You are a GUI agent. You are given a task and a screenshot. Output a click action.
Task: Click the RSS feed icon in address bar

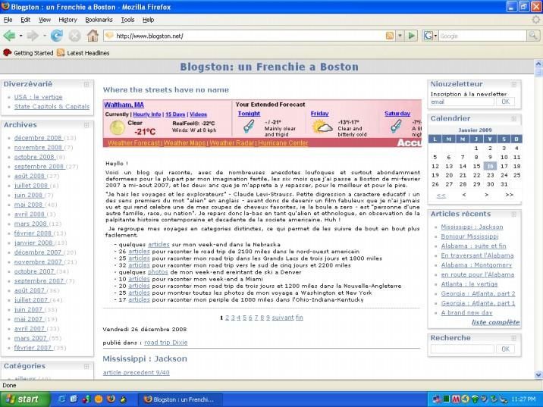tap(390, 36)
